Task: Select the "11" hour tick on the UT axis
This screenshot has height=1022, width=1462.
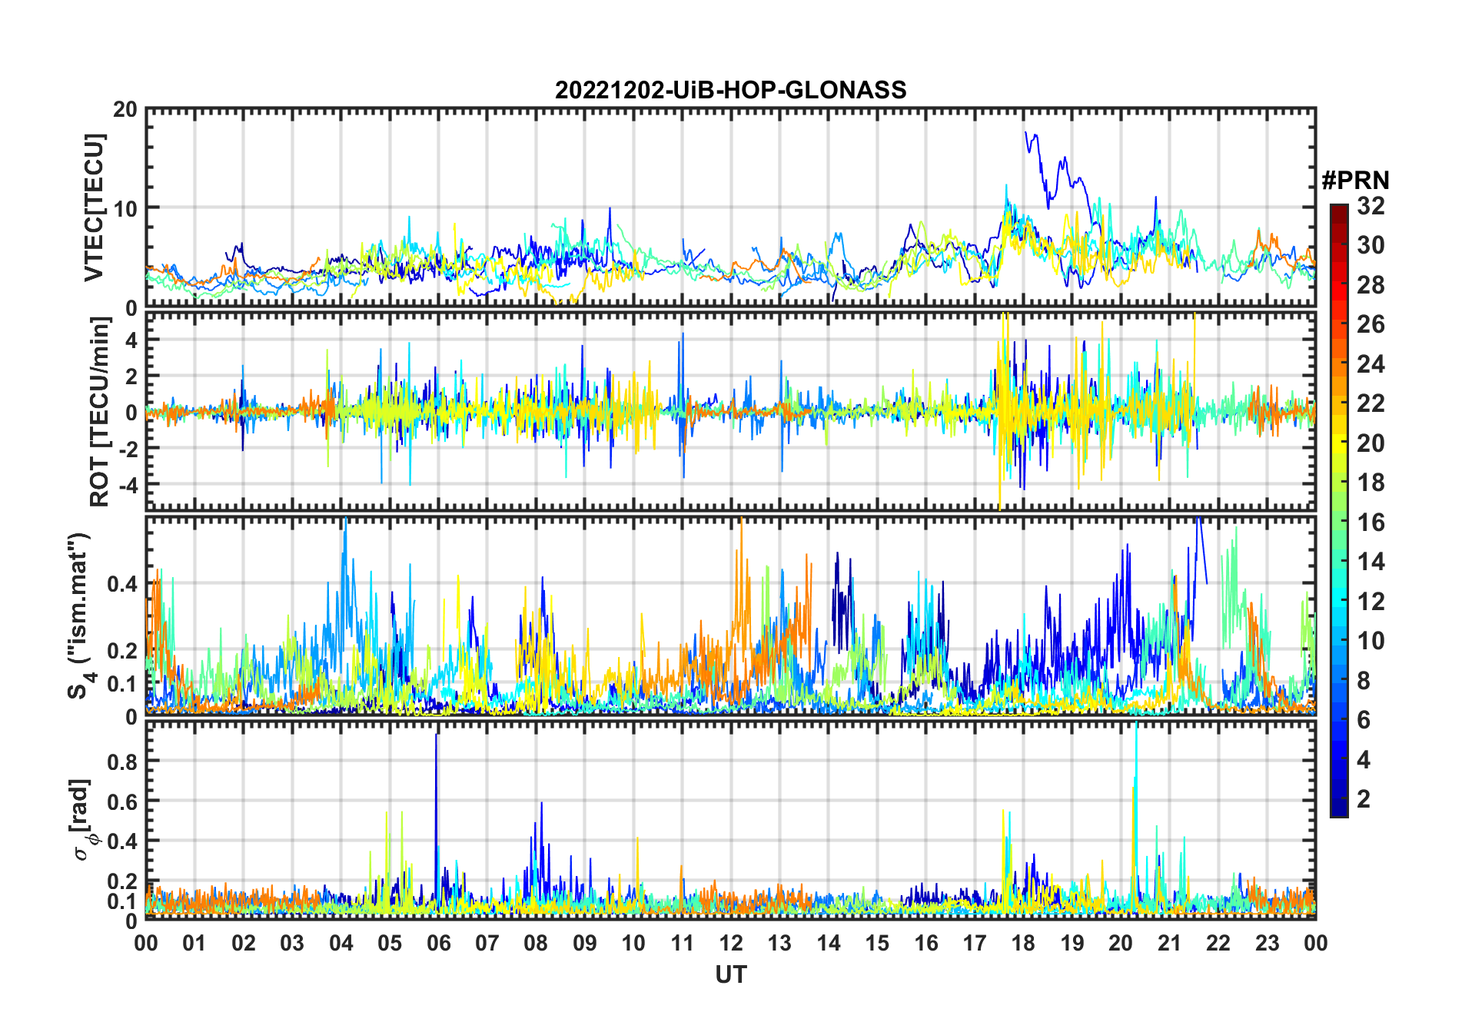Action: point(683,943)
